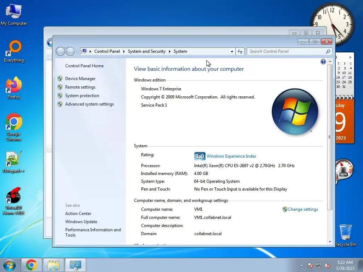363x272 pixels.
Task: Expand arrow before Control Panel breadcrumb
Action: 90,51
